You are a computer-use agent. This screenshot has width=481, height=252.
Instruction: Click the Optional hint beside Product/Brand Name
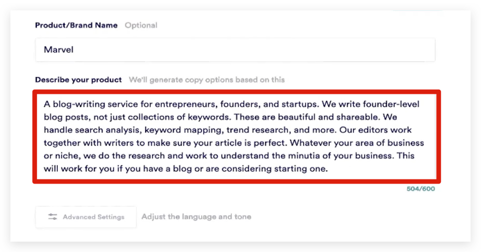(141, 25)
